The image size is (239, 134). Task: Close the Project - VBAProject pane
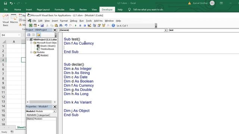point(55,30)
